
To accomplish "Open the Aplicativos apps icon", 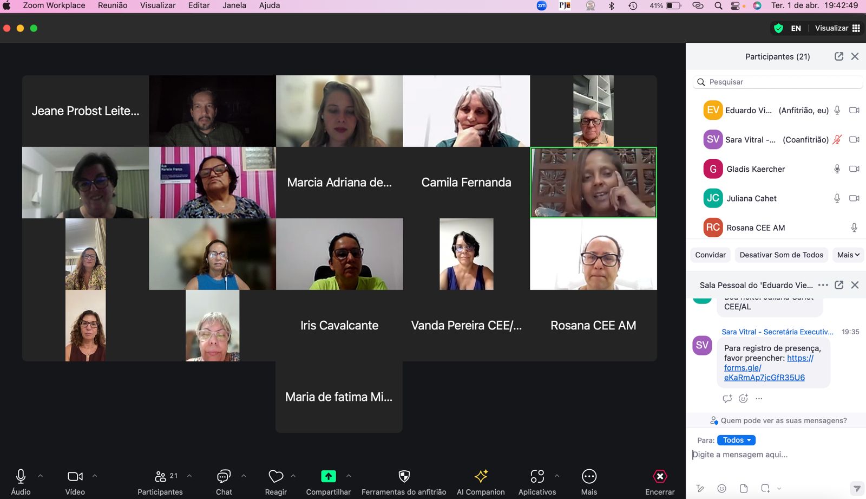I will [537, 476].
